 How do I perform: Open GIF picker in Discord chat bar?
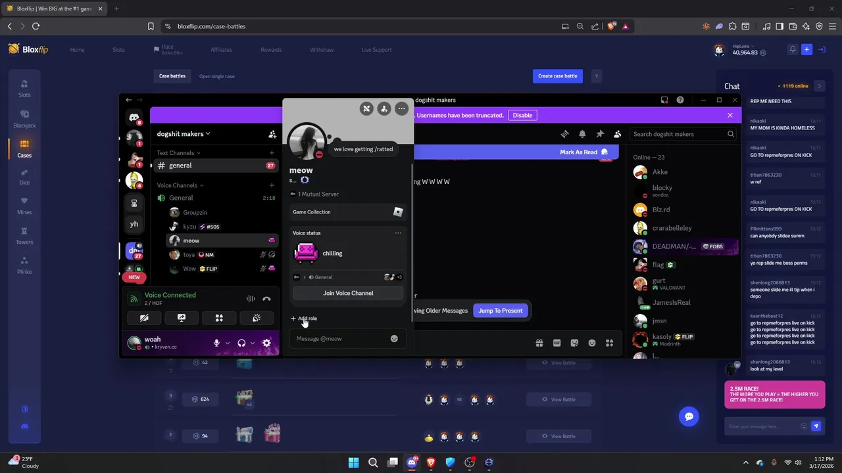click(x=557, y=343)
